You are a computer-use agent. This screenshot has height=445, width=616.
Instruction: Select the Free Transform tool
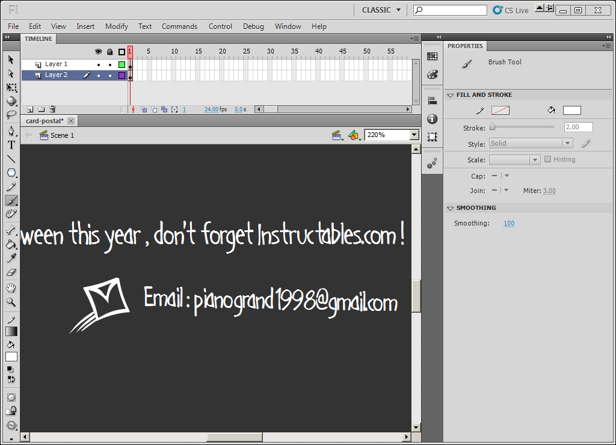(11, 87)
